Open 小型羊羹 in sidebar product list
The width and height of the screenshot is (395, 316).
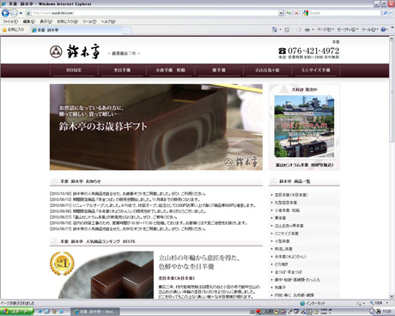(x=282, y=241)
